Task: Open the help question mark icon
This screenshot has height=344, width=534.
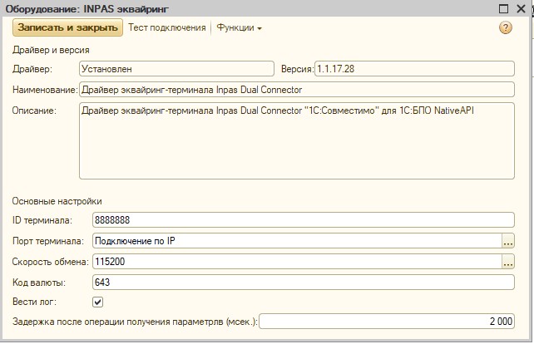Action: click(x=506, y=27)
